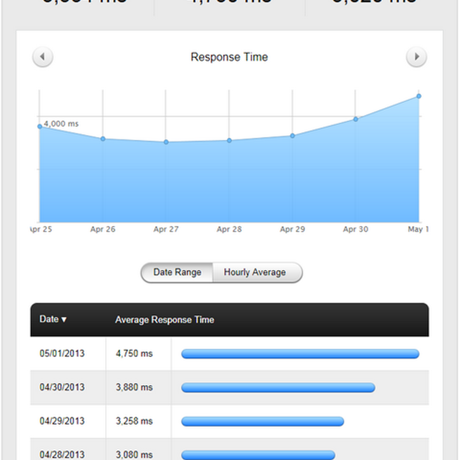
Task: Click the Response Time chart title
Action: 229,57
